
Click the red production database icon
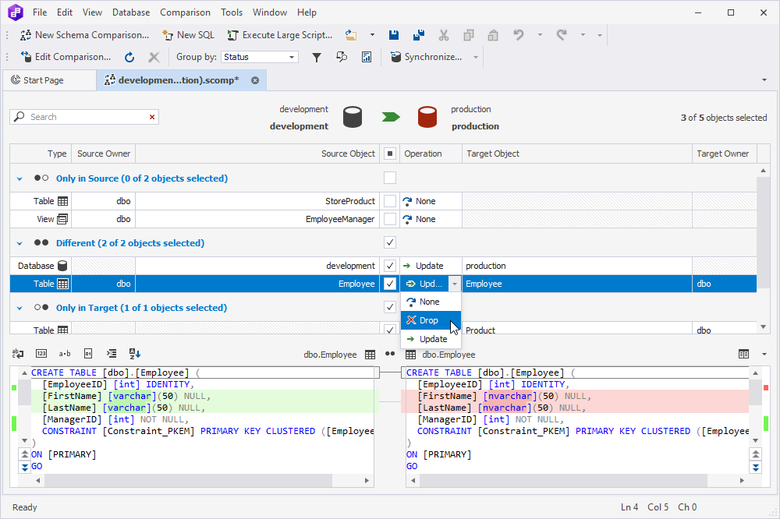pos(427,118)
